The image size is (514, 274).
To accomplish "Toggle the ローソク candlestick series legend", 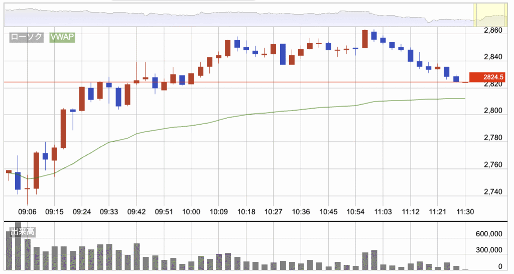I will (27, 37).
